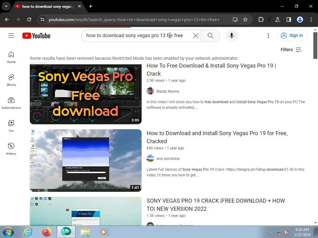This screenshot has height=238, width=318.
Task: Open Shorts in the sidebar
Action: 11,80
